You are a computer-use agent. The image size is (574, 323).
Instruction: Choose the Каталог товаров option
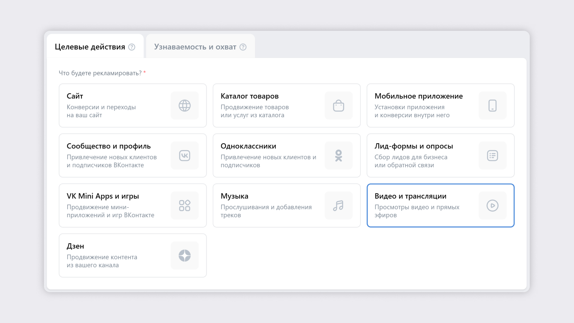tap(286, 106)
